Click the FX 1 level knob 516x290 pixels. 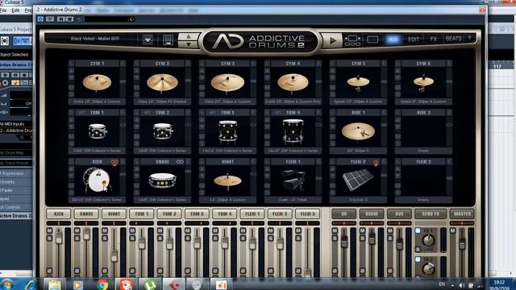coord(428,240)
